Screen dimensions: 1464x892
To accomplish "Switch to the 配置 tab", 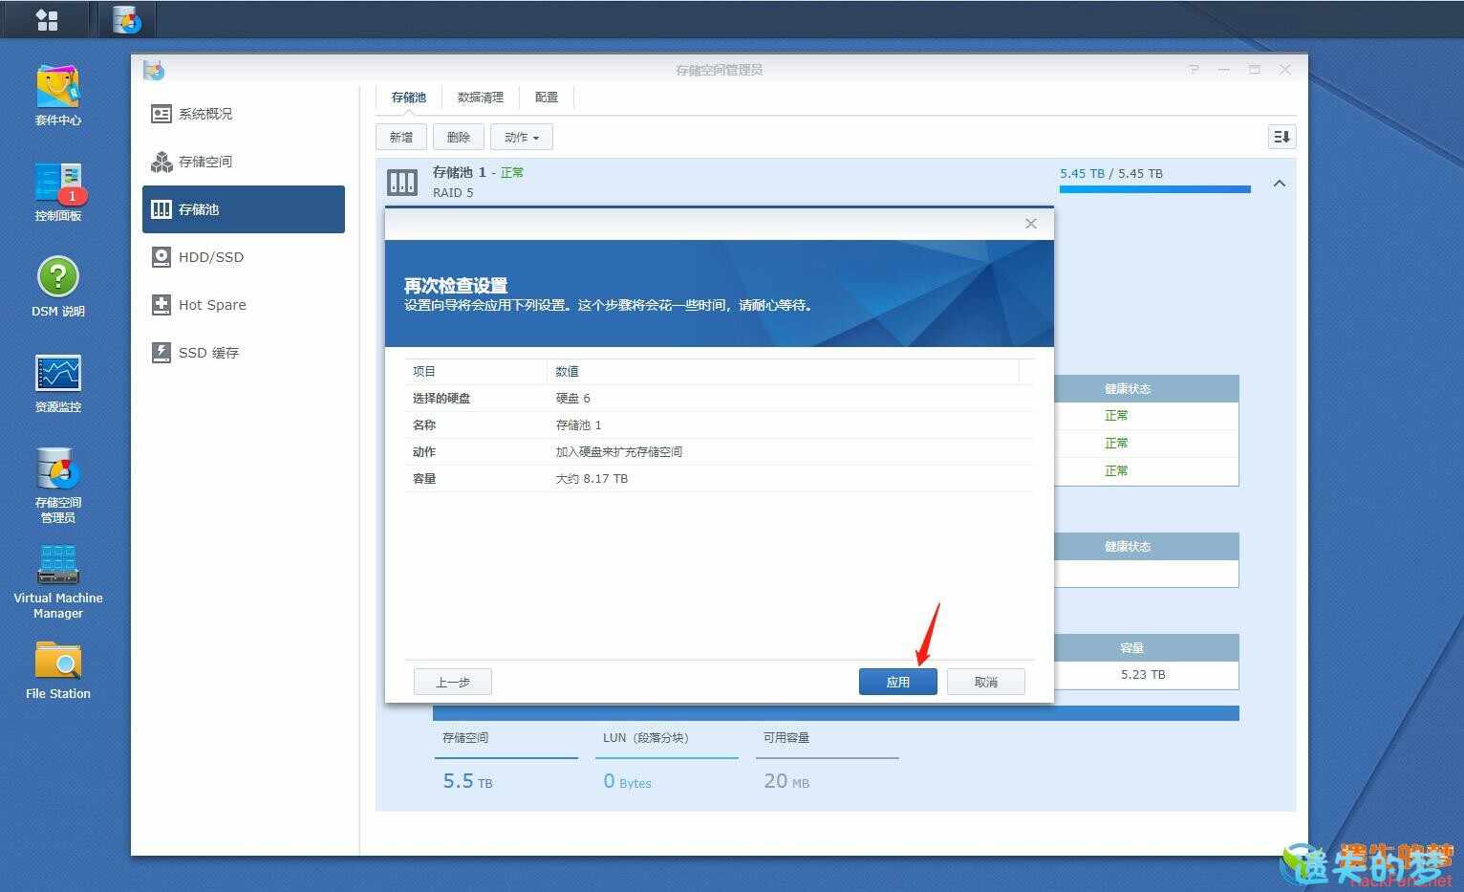I will coord(547,98).
